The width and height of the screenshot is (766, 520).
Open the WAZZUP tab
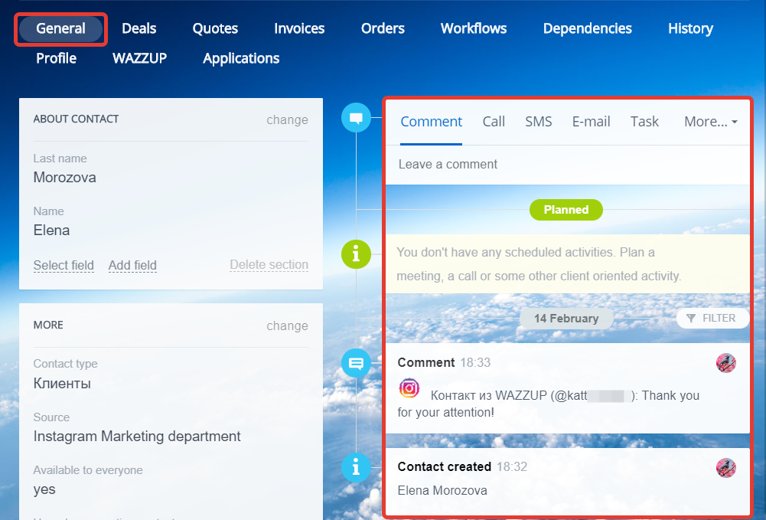pos(139,59)
